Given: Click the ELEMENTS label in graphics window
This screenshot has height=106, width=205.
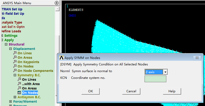Looking at the screenshot, I should (76, 10).
